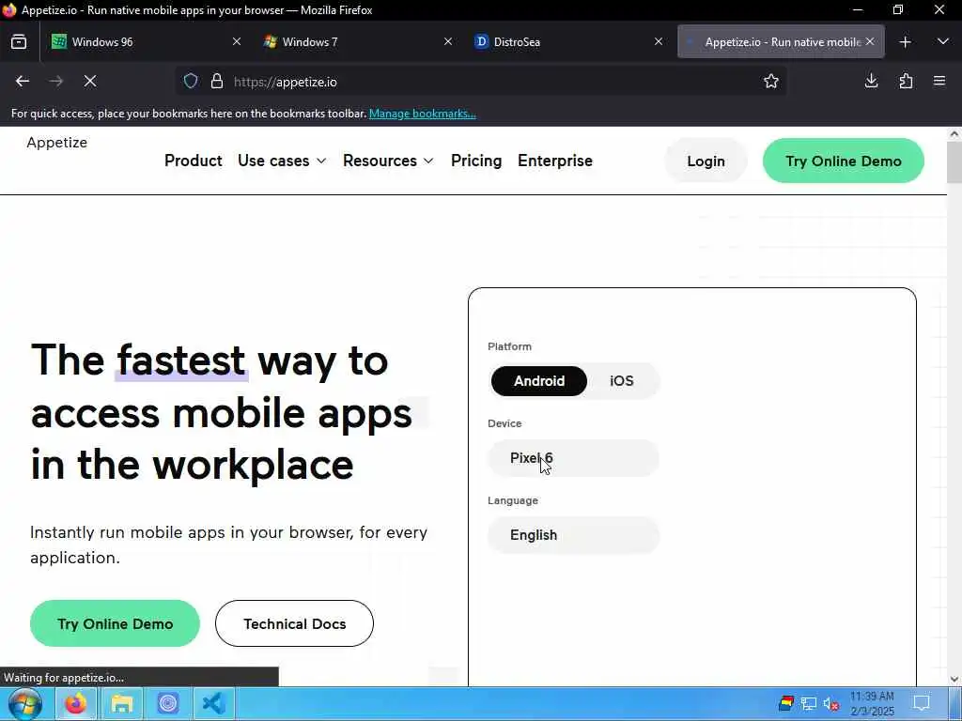Open the extensions puzzle icon
This screenshot has width=962, height=721.
pos(906,81)
